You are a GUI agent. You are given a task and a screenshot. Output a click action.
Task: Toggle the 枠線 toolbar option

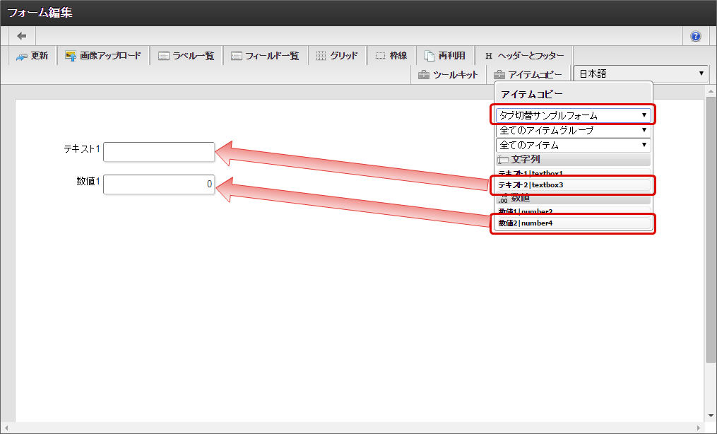tap(391, 56)
